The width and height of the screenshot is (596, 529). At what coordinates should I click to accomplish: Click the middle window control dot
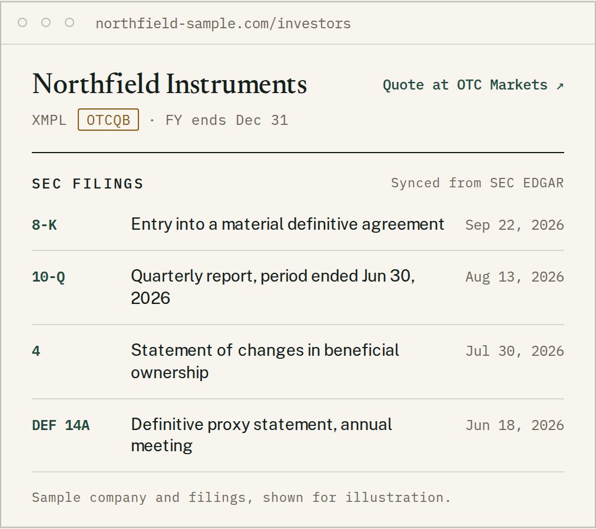[46, 23]
